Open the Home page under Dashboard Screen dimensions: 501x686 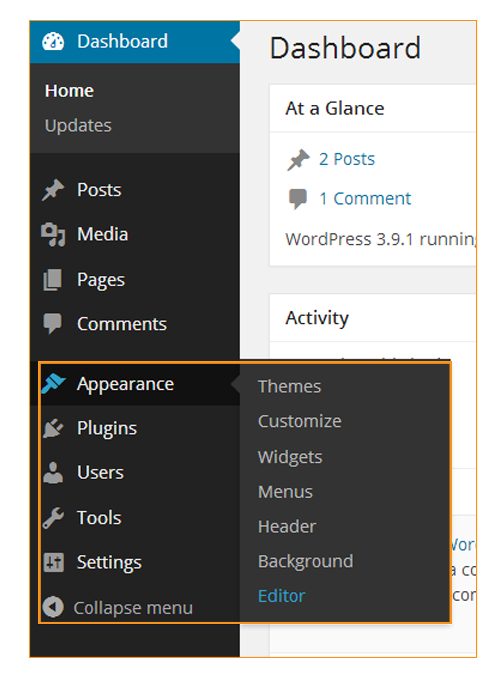tap(70, 90)
